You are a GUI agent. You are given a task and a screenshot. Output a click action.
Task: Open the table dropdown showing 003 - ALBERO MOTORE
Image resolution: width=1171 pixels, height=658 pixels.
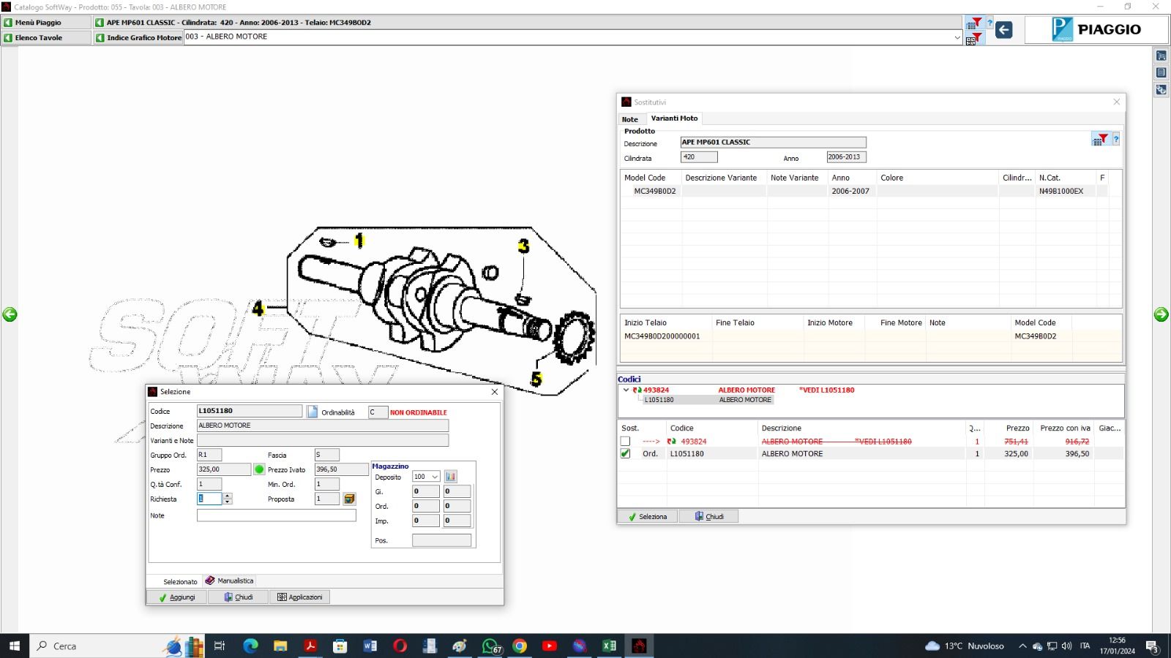coord(957,37)
